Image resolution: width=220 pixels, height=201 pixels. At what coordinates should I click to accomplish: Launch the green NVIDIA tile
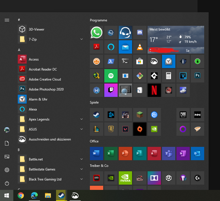pos(125,178)
